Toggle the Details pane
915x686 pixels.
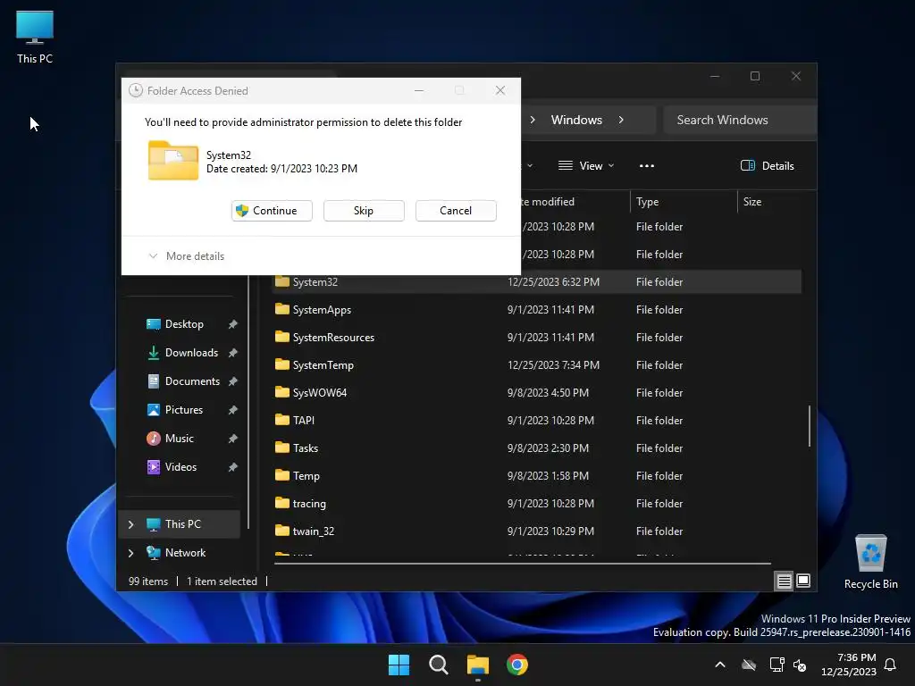768,165
